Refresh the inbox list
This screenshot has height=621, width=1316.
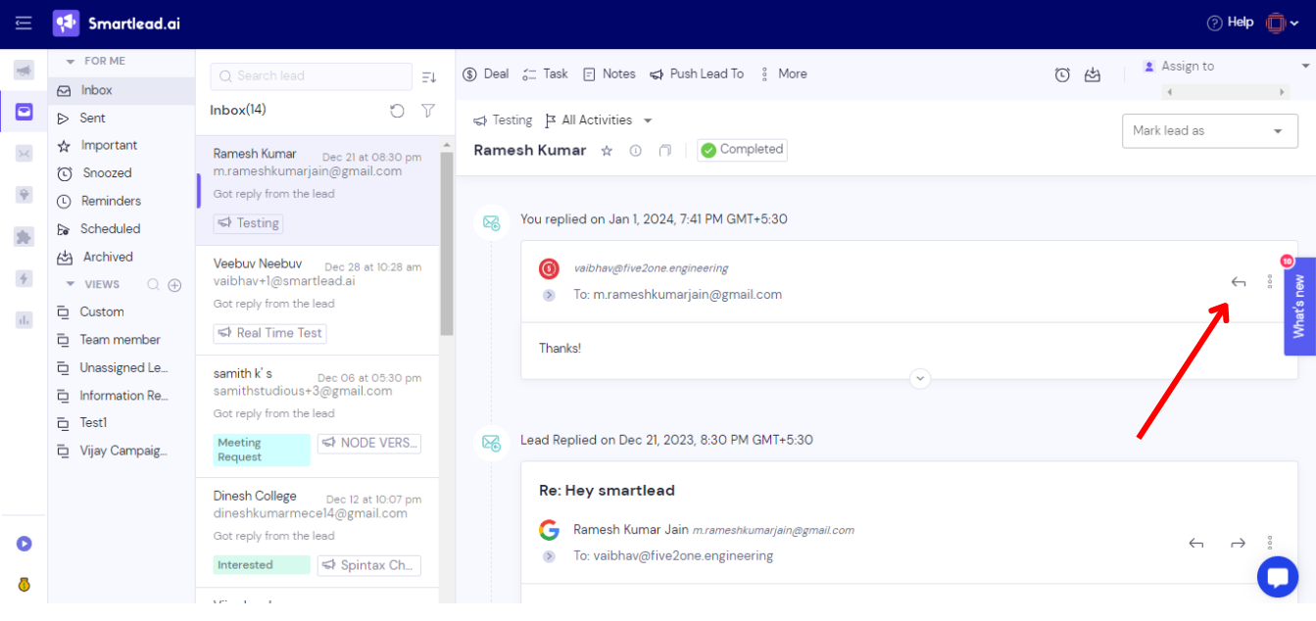point(397,111)
